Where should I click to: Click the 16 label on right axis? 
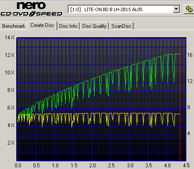point(190,55)
